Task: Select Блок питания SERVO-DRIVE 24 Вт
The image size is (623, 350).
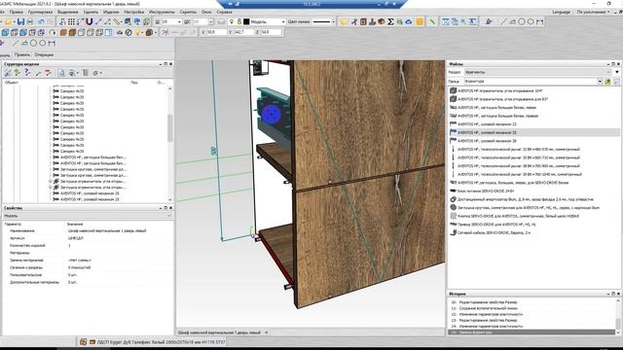Action: click(486, 191)
